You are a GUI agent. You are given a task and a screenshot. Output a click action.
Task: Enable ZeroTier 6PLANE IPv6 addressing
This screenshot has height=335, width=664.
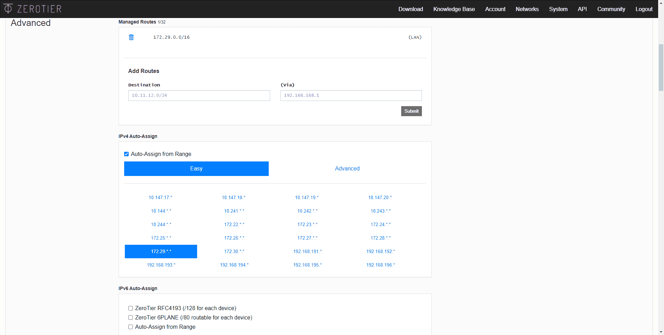coord(130,318)
